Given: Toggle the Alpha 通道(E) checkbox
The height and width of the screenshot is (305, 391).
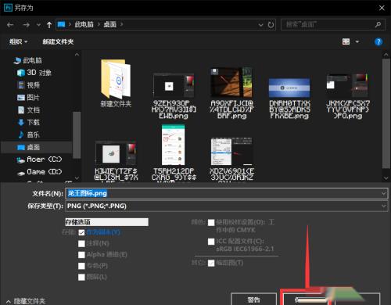Looking at the screenshot, I should 81,255.
